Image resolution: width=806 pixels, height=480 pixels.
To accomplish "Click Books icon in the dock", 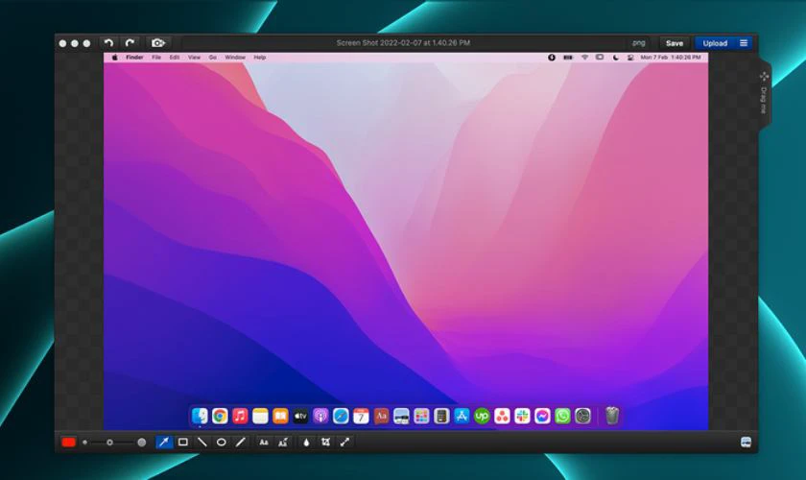I will (x=280, y=416).
